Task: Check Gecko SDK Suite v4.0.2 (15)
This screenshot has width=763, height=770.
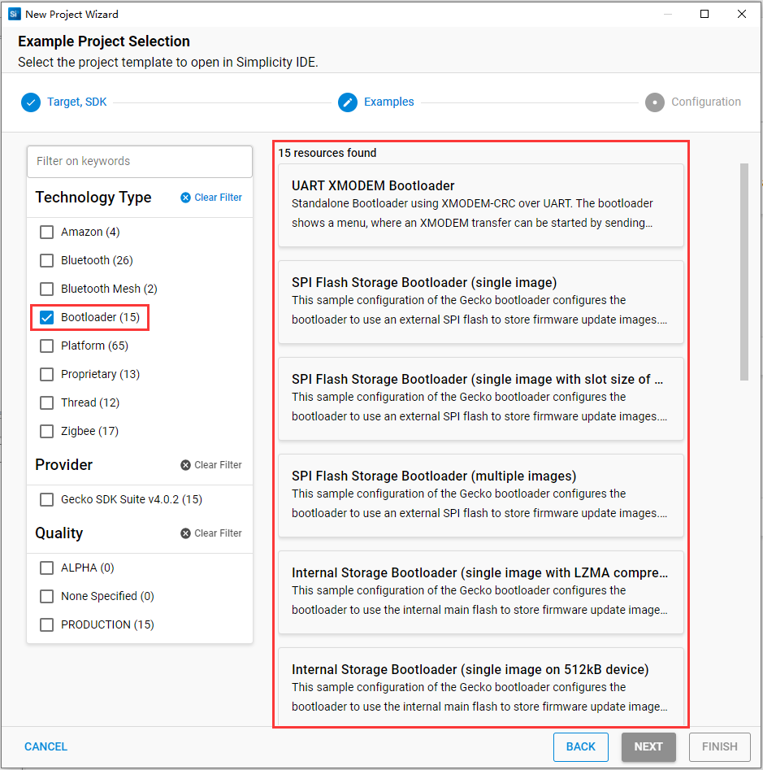Action: pos(46,499)
